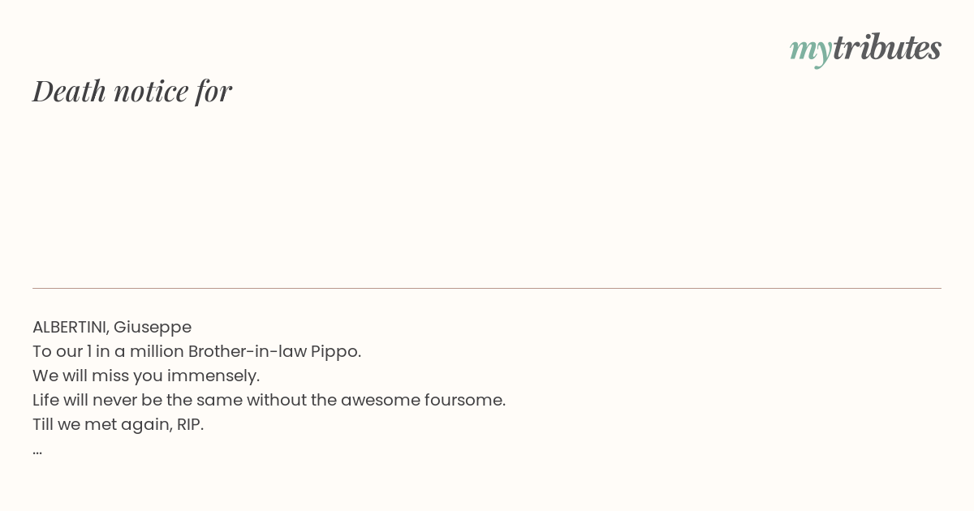974x511 pixels.
Task: Select "We will miss you immensely." line
Action: (146, 376)
